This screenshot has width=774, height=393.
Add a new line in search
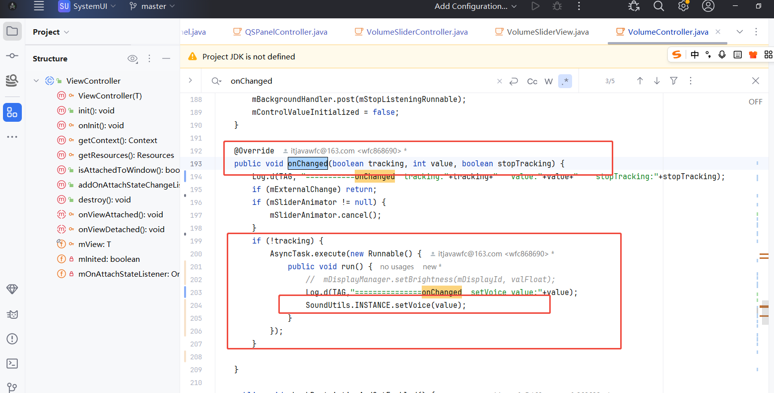click(514, 81)
